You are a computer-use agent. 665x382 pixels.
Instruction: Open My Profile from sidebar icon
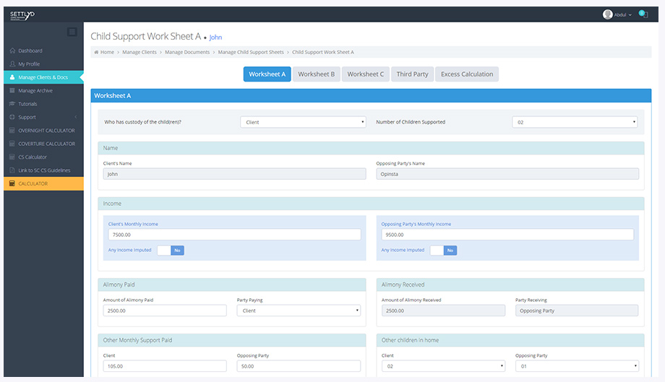coord(12,64)
